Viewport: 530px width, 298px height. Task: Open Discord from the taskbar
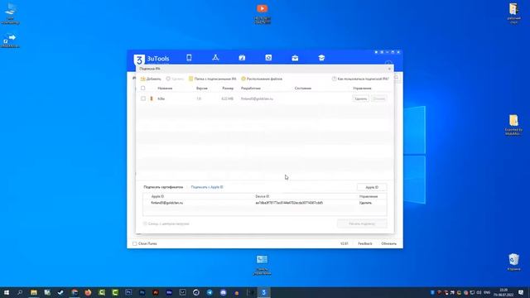pyautogui.click(x=223, y=292)
